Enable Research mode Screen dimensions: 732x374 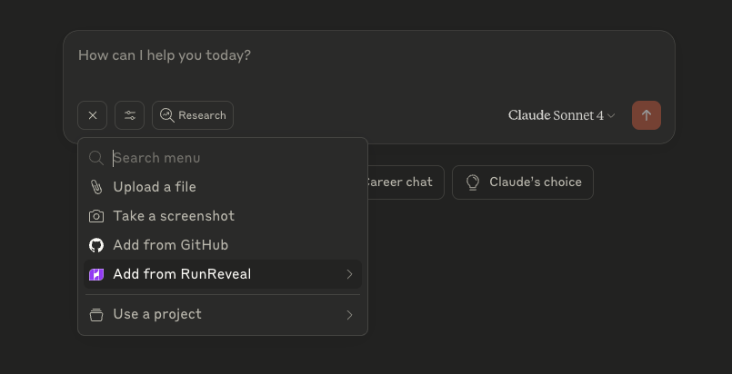point(193,115)
